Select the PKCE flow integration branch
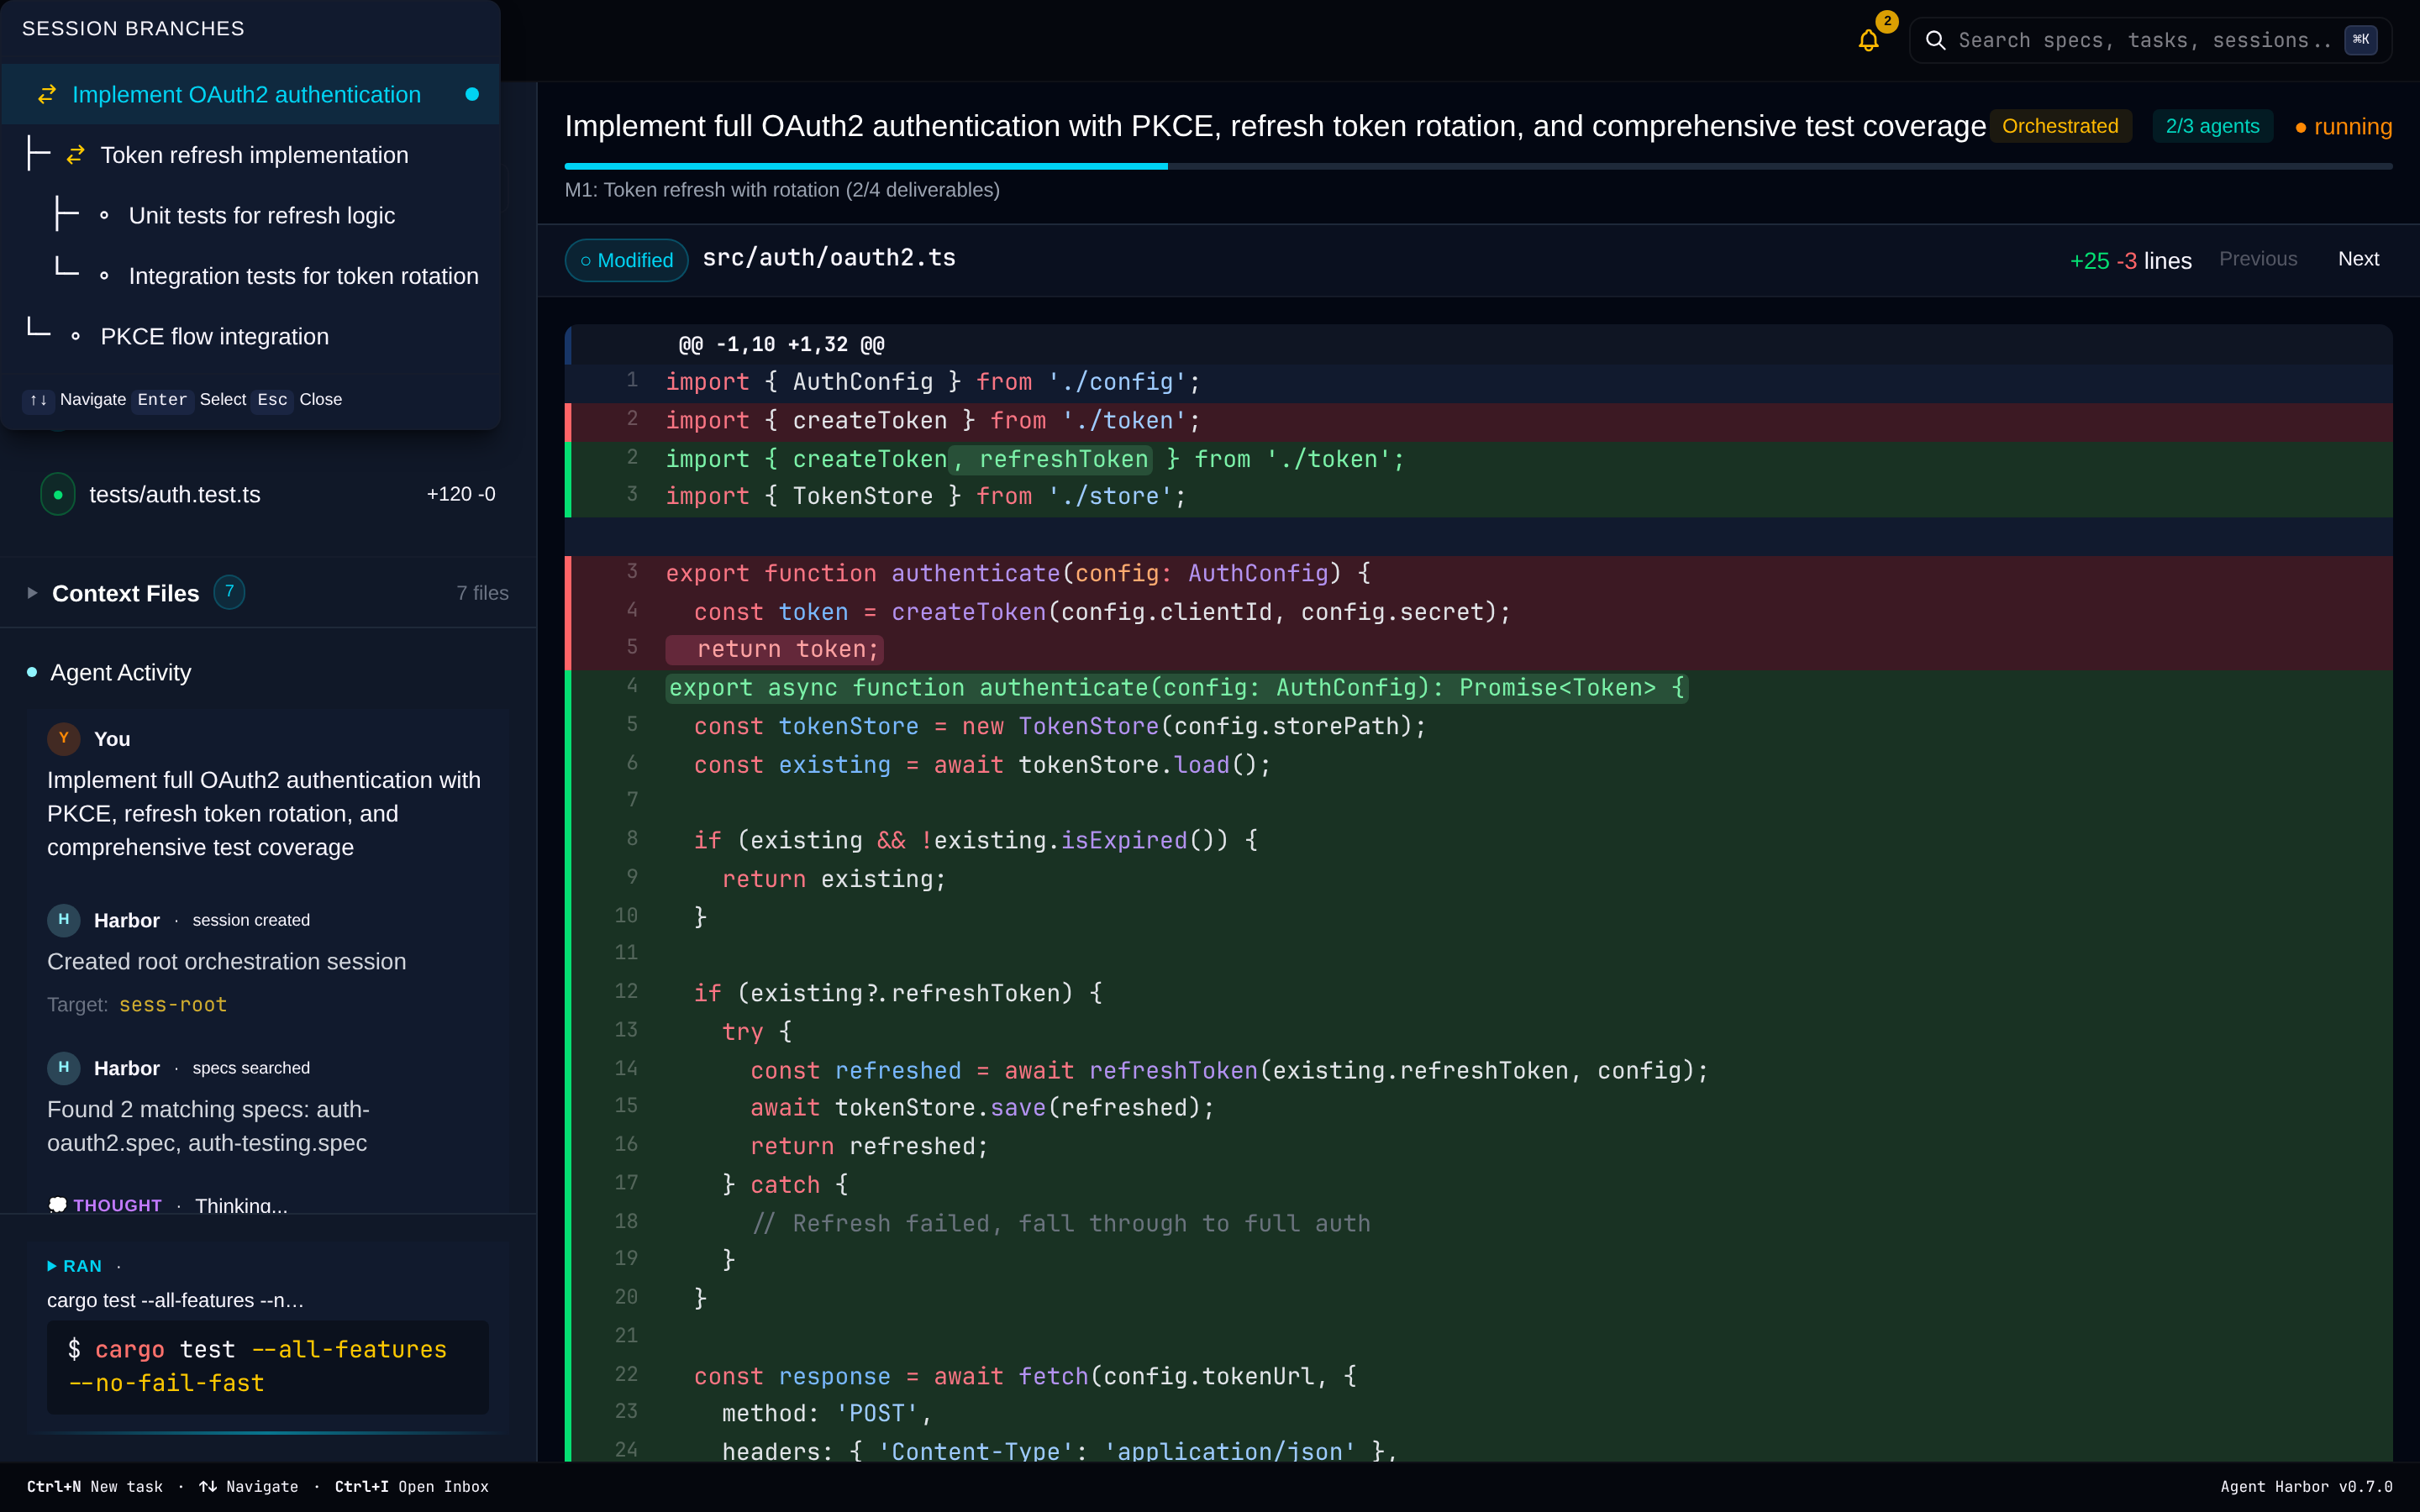Image resolution: width=2420 pixels, height=1512 pixels. point(250,336)
